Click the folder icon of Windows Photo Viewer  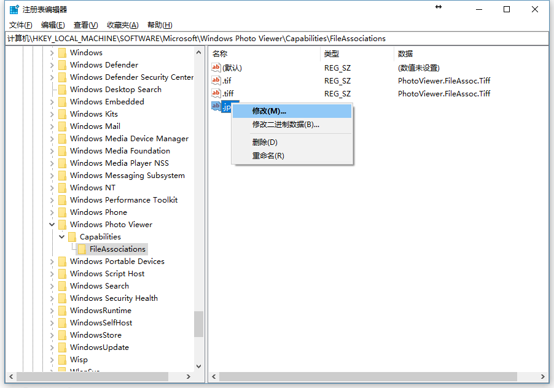pyautogui.click(x=62, y=225)
